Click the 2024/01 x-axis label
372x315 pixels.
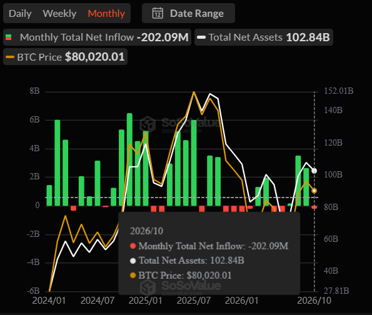(49, 301)
